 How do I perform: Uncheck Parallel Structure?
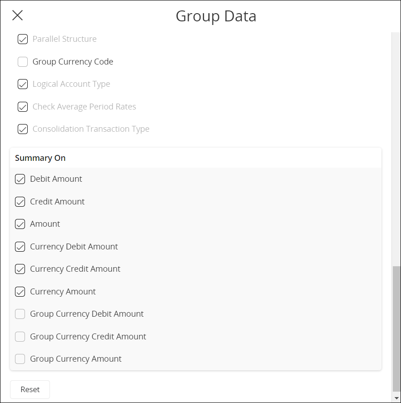tap(23, 39)
